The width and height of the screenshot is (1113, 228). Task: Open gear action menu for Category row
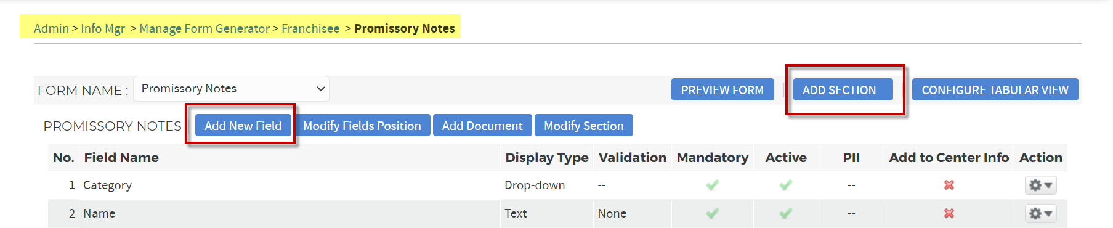point(1041,185)
